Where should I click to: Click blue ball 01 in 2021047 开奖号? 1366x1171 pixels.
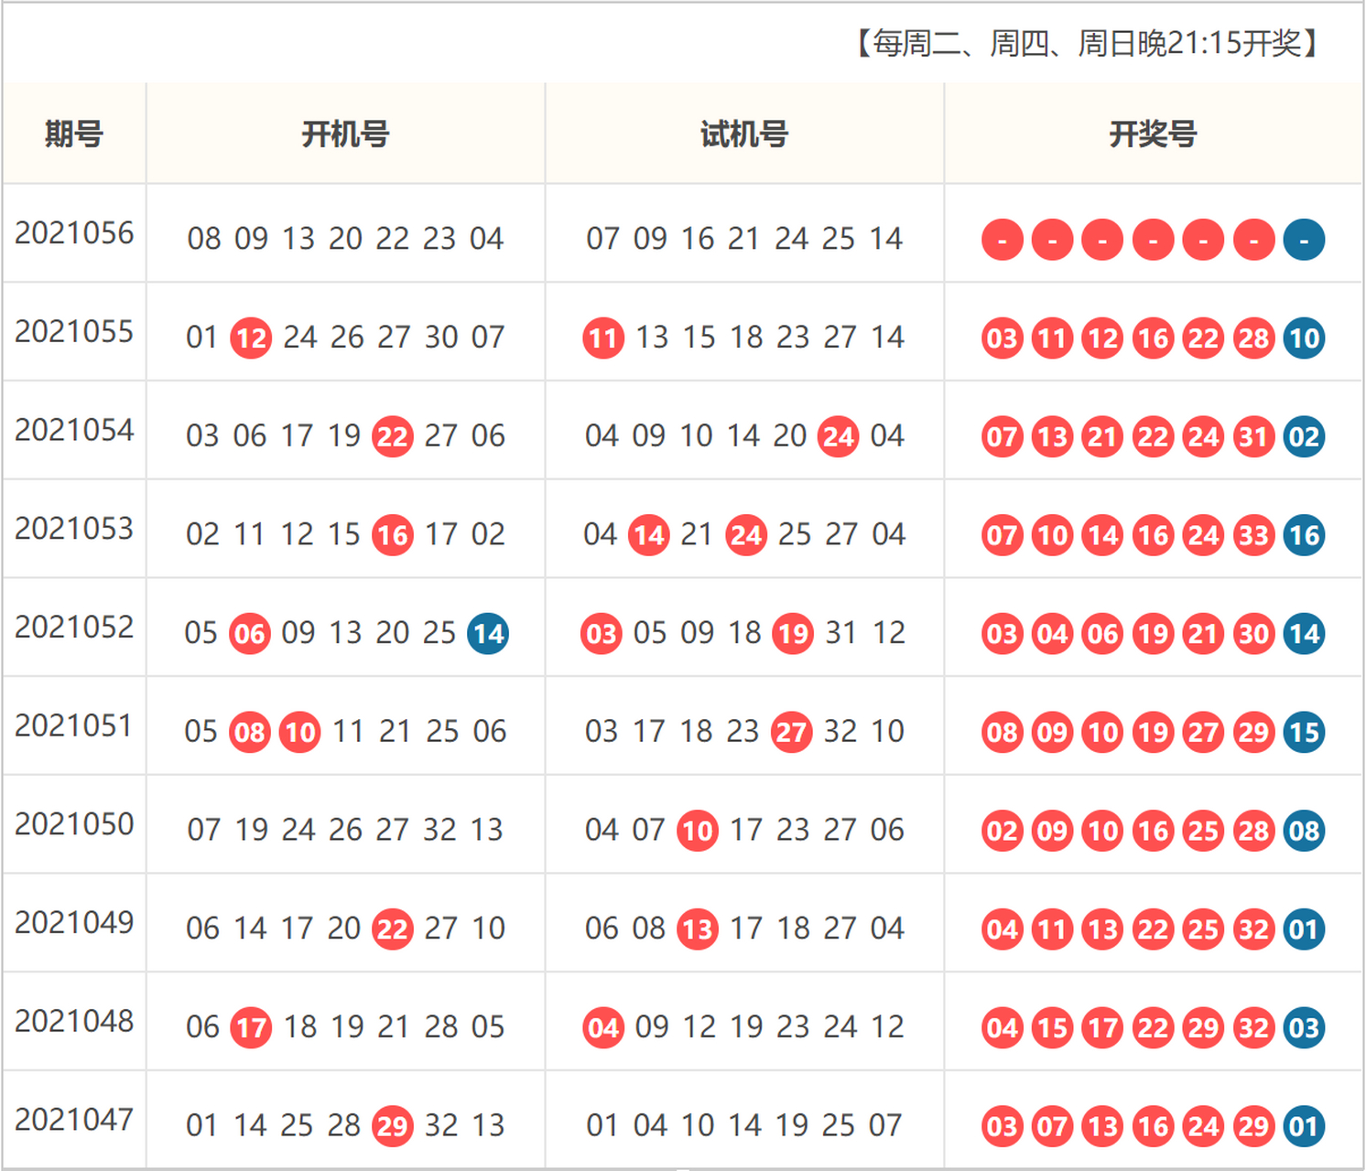(1304, 1126)
